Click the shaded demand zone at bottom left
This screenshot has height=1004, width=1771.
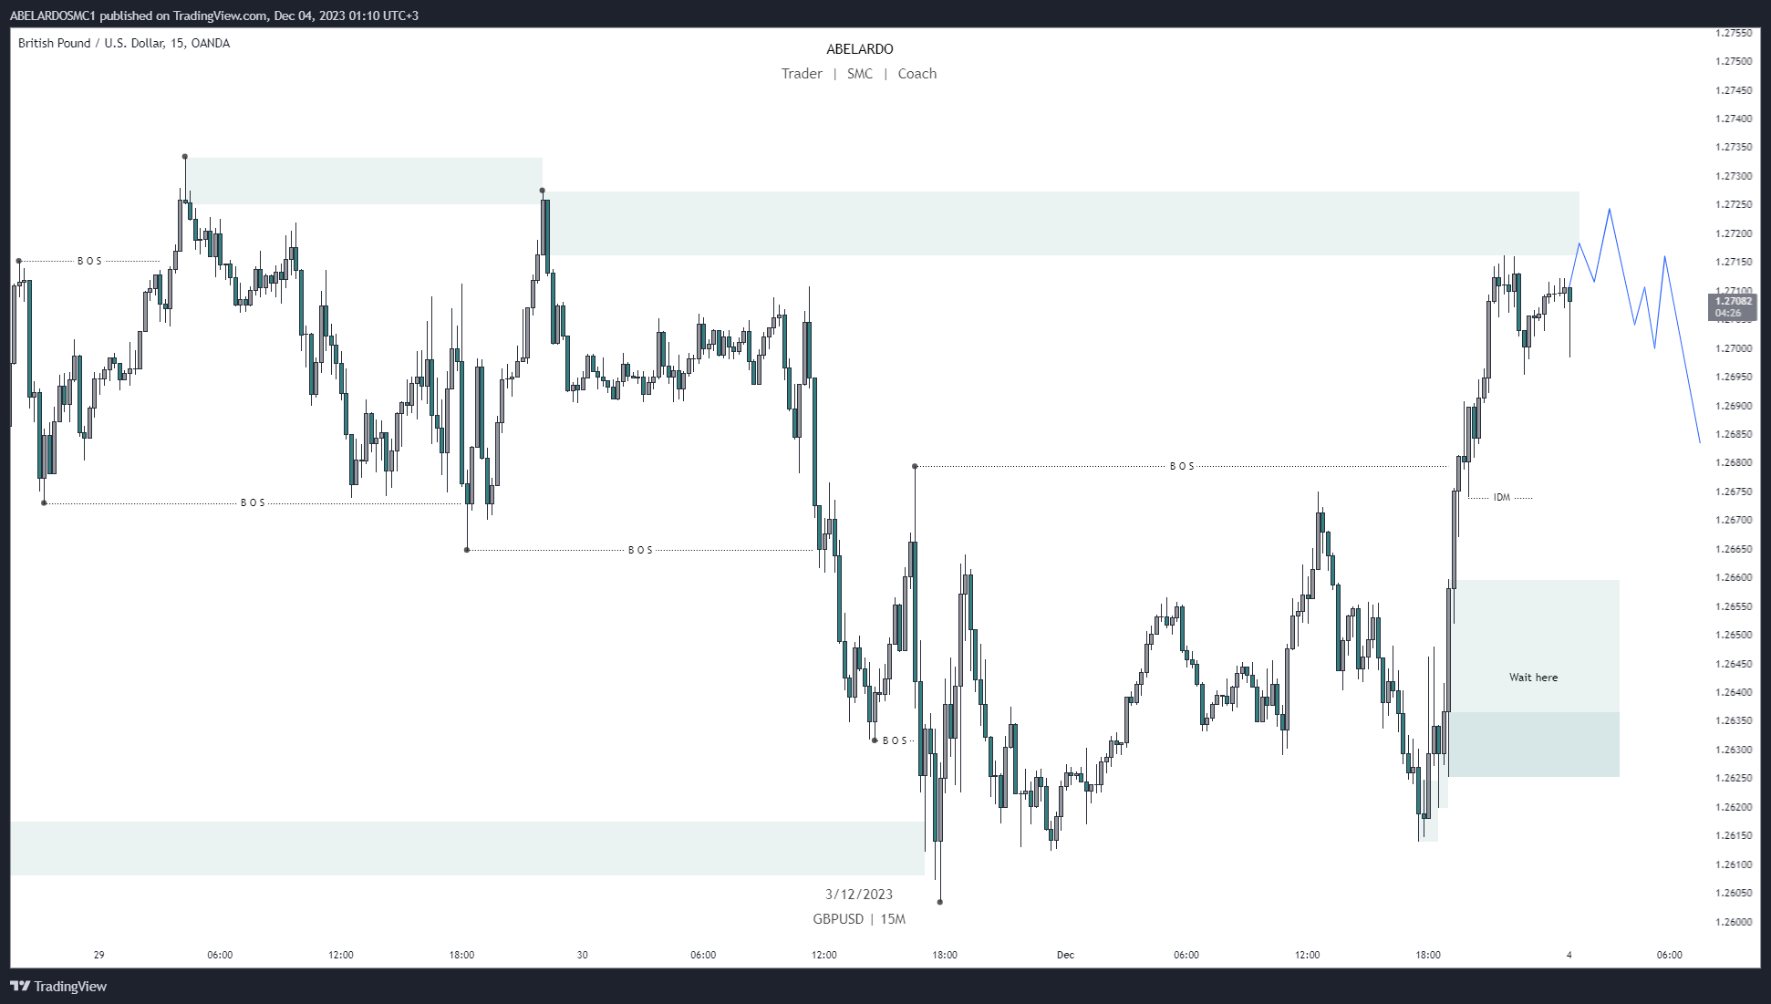[456, 848]
